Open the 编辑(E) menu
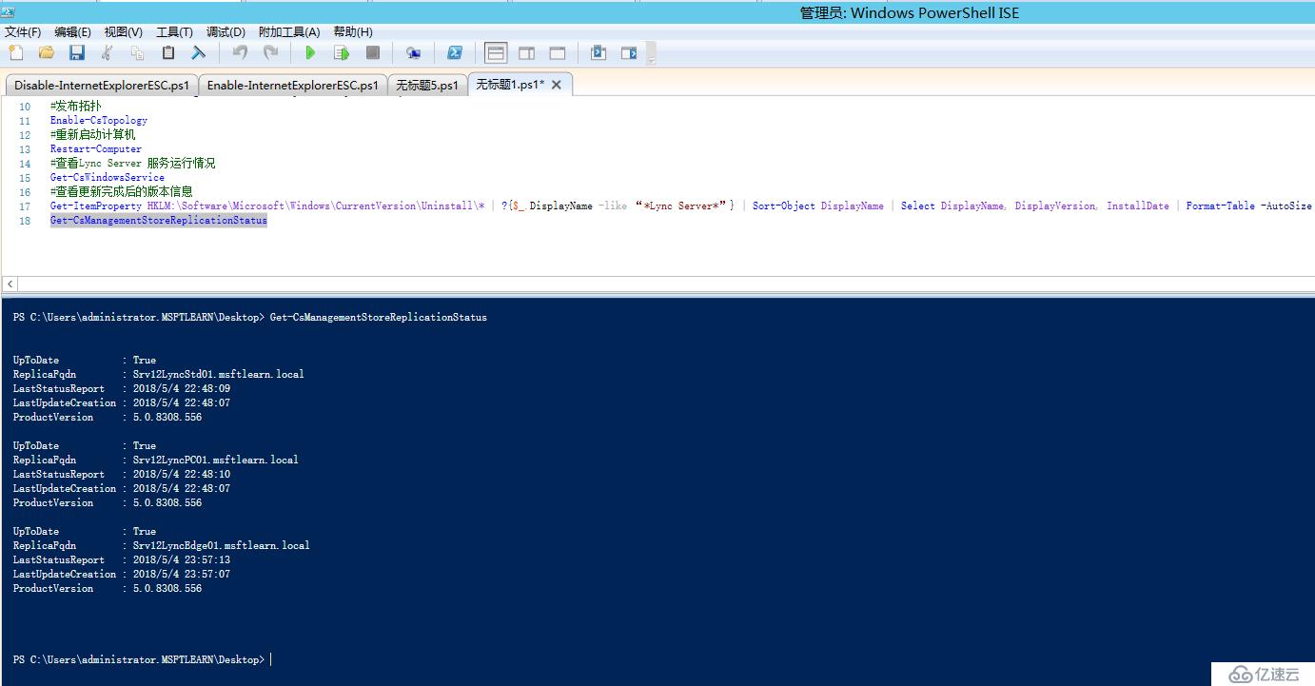The height and width of the screenshot is (686, 1315). tap(73, 32)
